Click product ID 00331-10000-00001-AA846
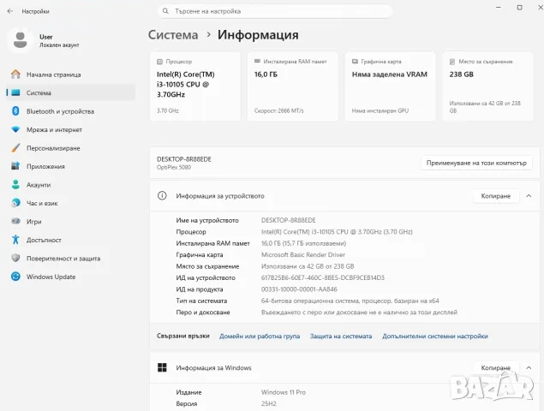Image resolution: width=544 pixels, height=411 pixels. 299,289
